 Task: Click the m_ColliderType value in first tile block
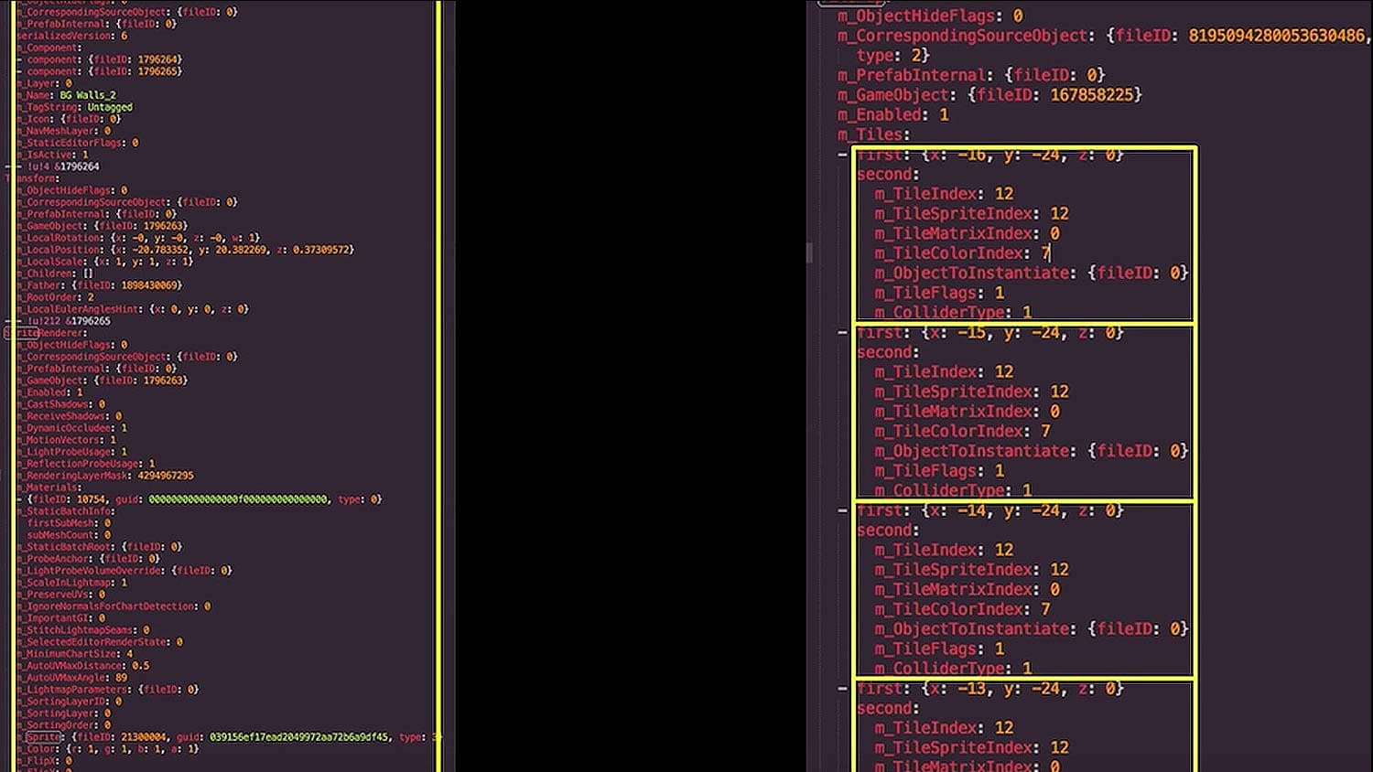(1027, 312)
